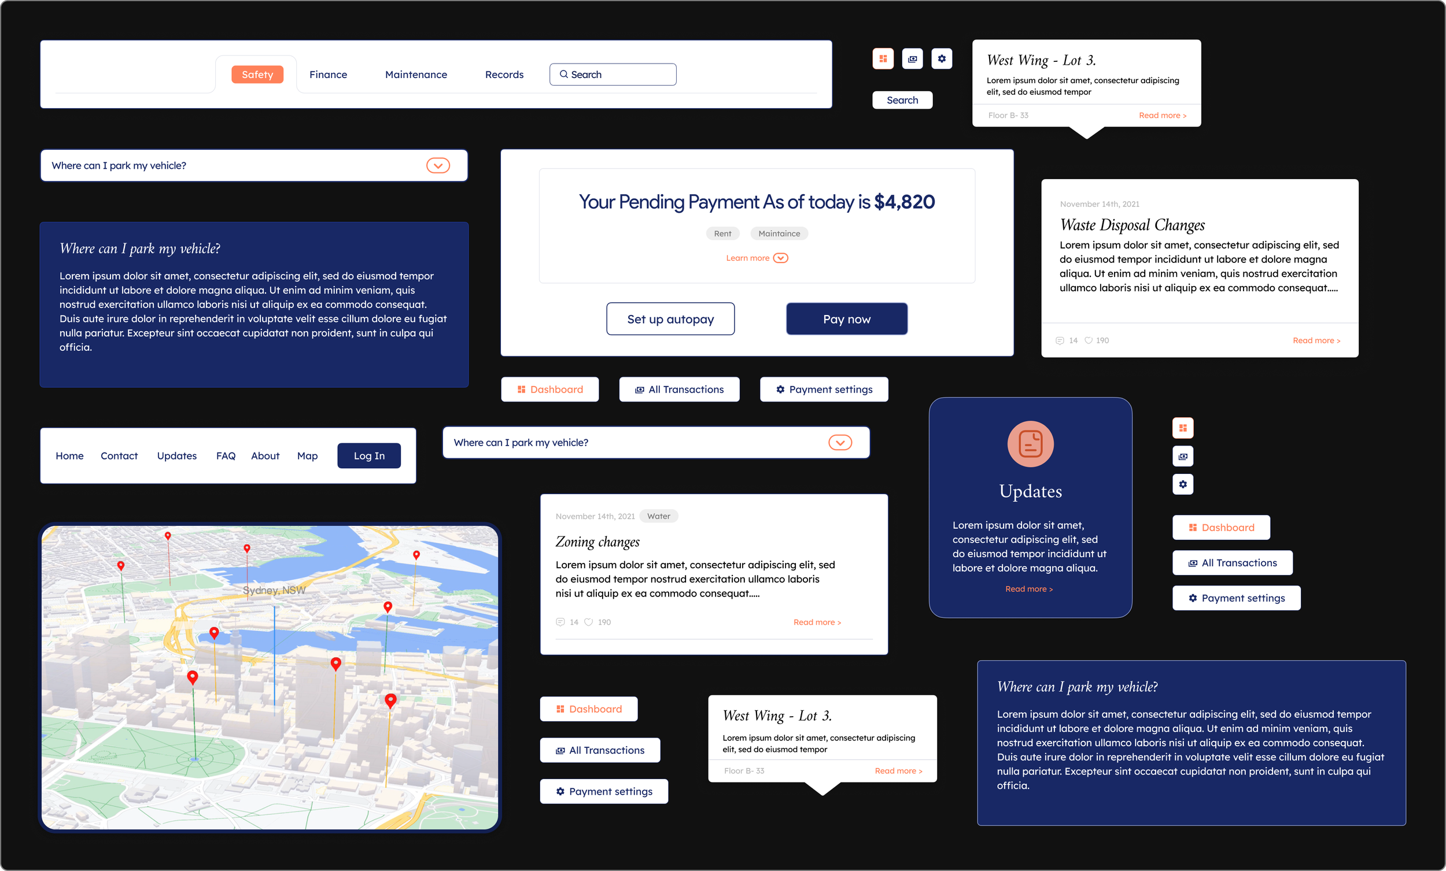The width and height of the screenshot is (1446, 871).
Task: Click the transactions icon in top icon row
Action: click(x=912, y=58)
